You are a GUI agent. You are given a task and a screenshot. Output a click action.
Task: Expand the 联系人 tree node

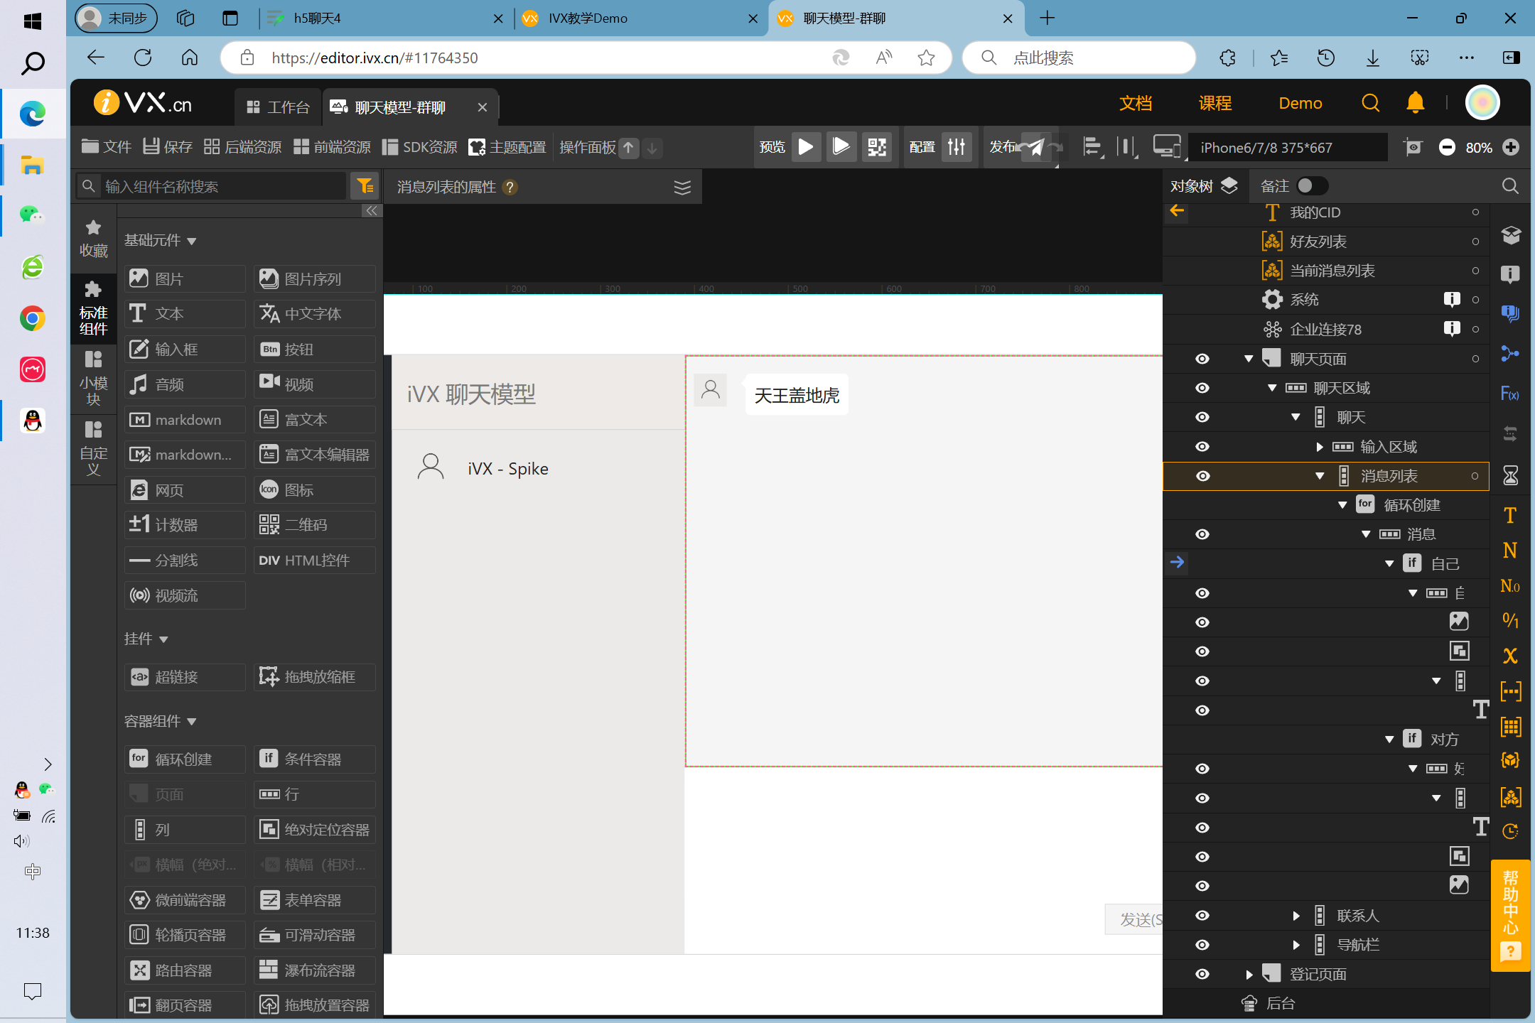pos(1296,916)
